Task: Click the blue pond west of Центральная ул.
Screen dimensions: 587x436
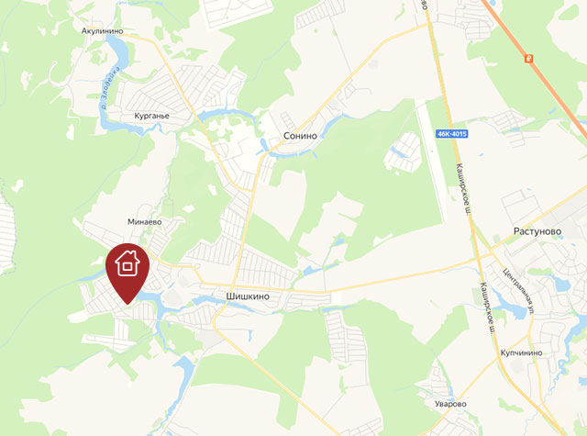Action: click(x=514, y=308)
